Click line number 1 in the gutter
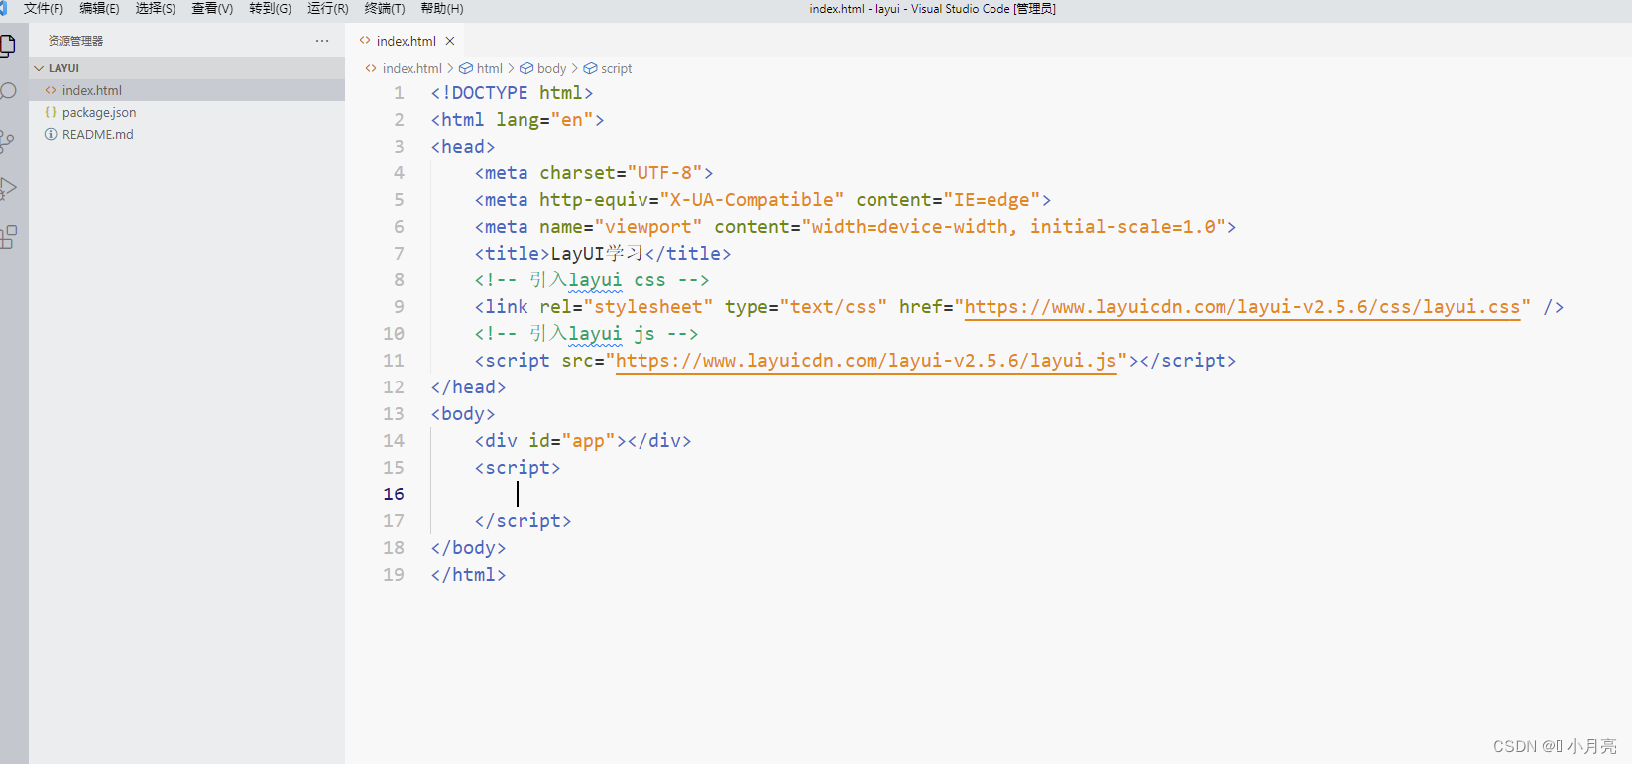This screenshot has width=1632, height=764. click(x=399, y=93)
